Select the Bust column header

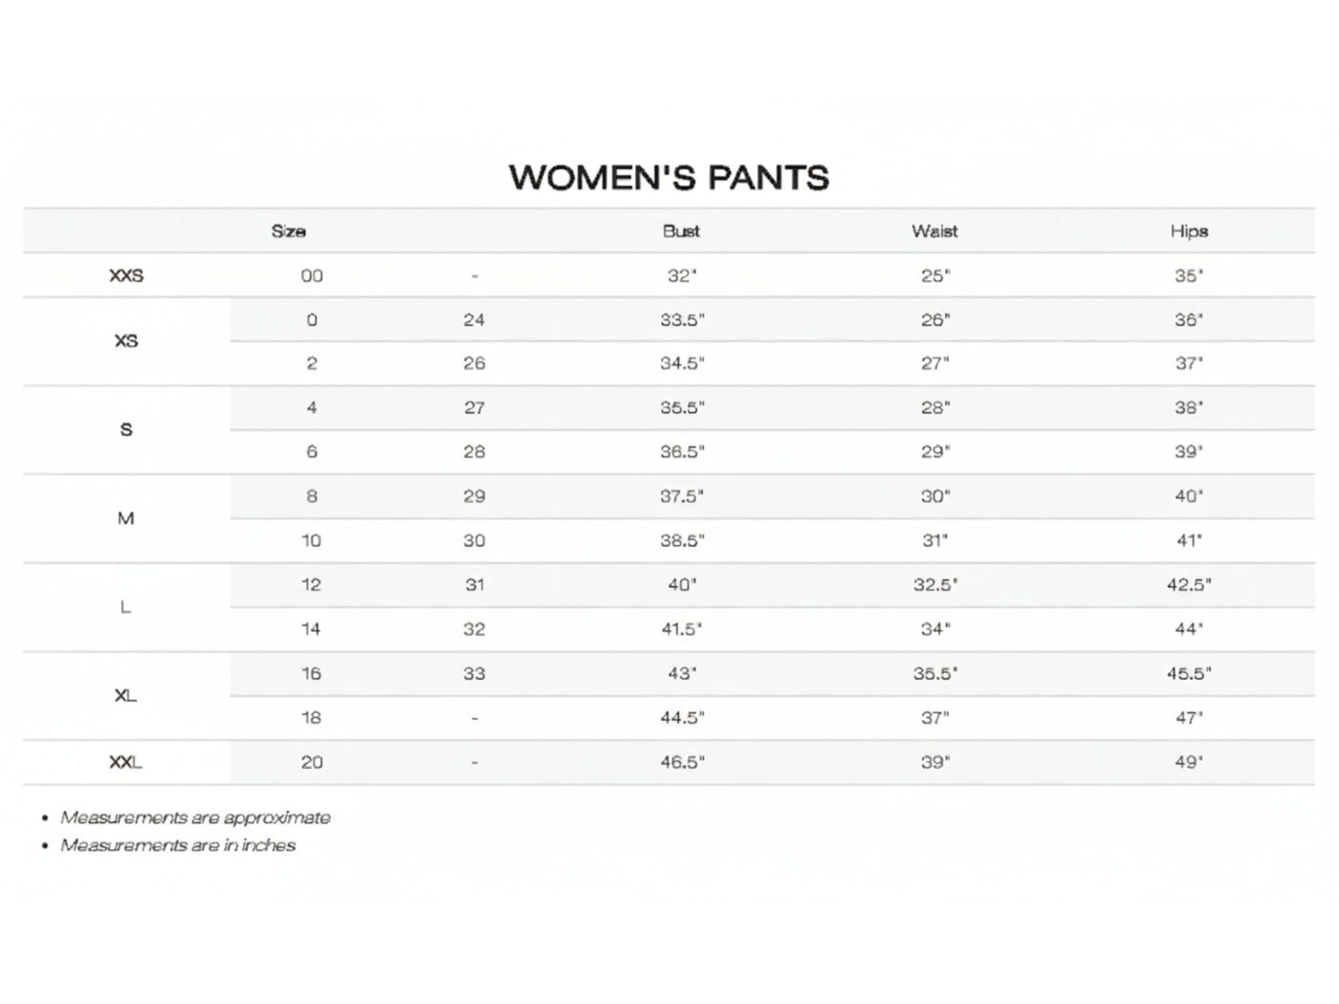[681, 231]
